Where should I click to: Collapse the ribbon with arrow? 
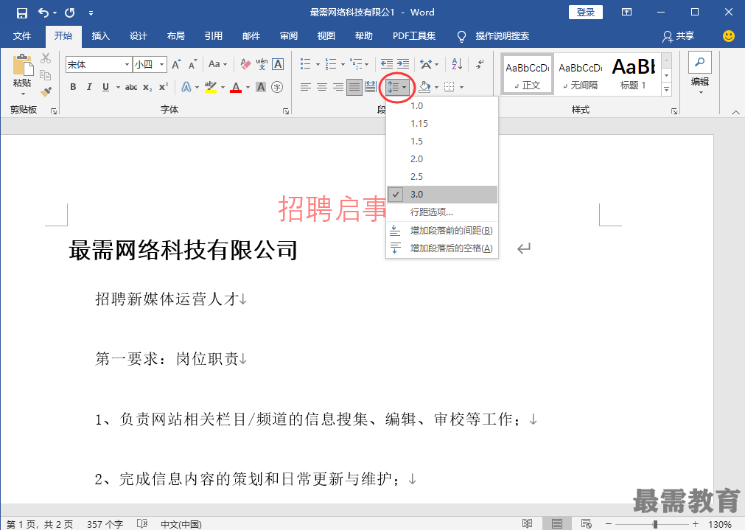pos(735,112)
